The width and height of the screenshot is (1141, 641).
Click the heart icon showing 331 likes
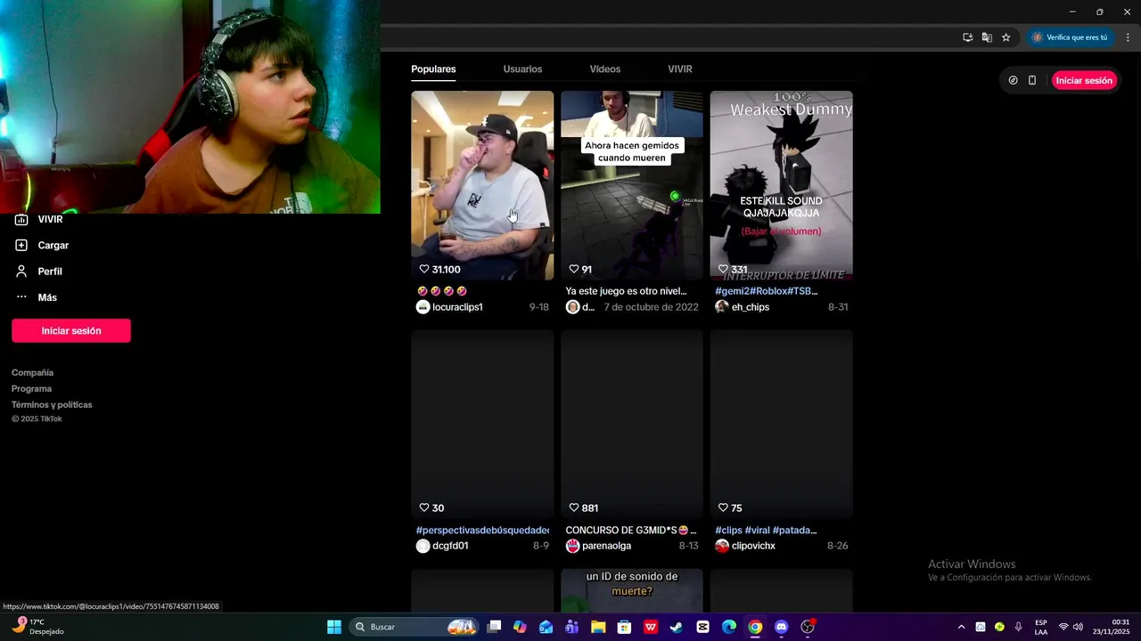(x=724, y=269)
